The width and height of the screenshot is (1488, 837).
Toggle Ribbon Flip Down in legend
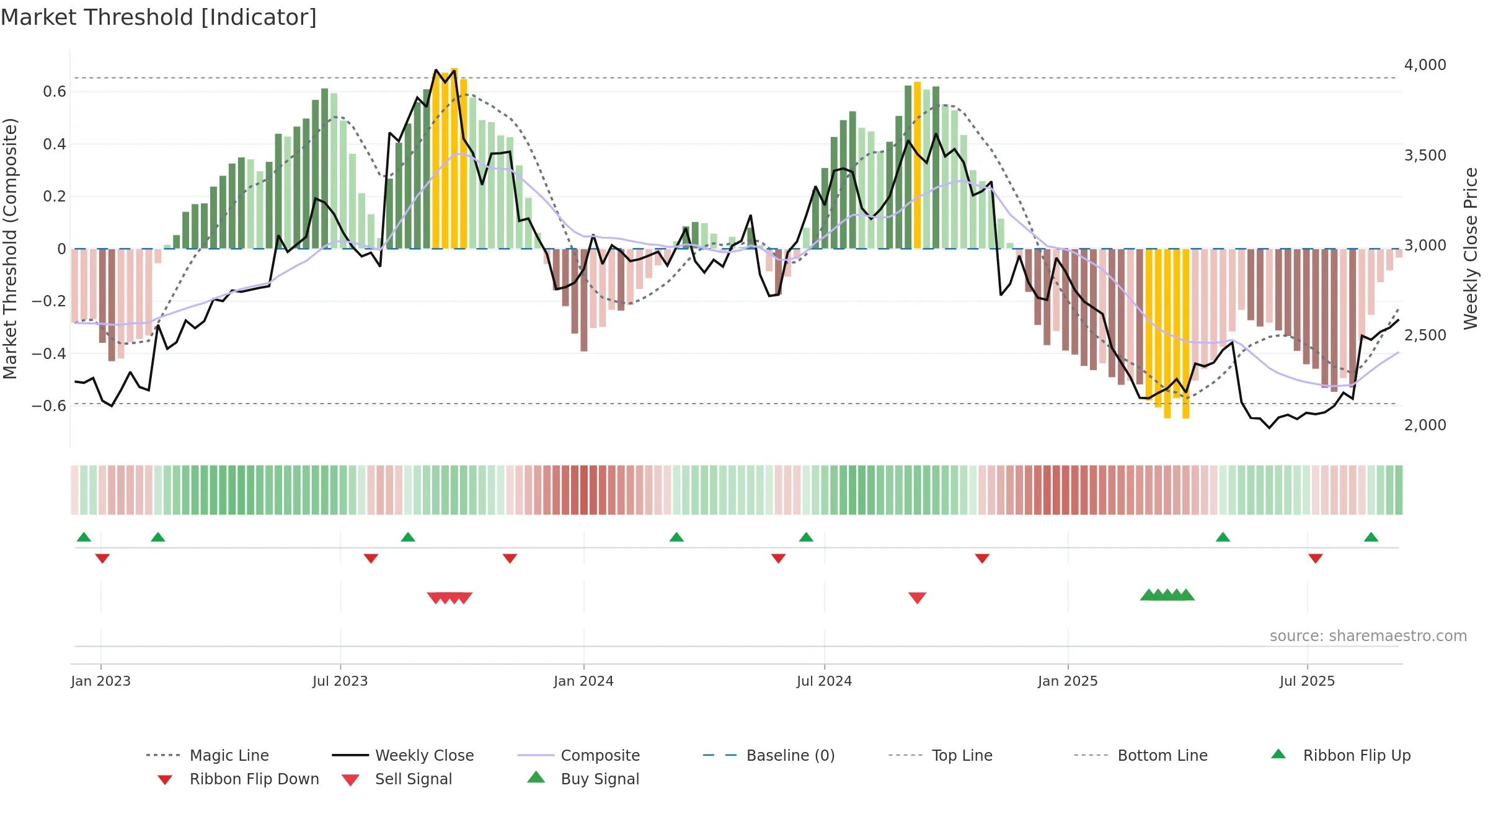click(x=239, y=779)
